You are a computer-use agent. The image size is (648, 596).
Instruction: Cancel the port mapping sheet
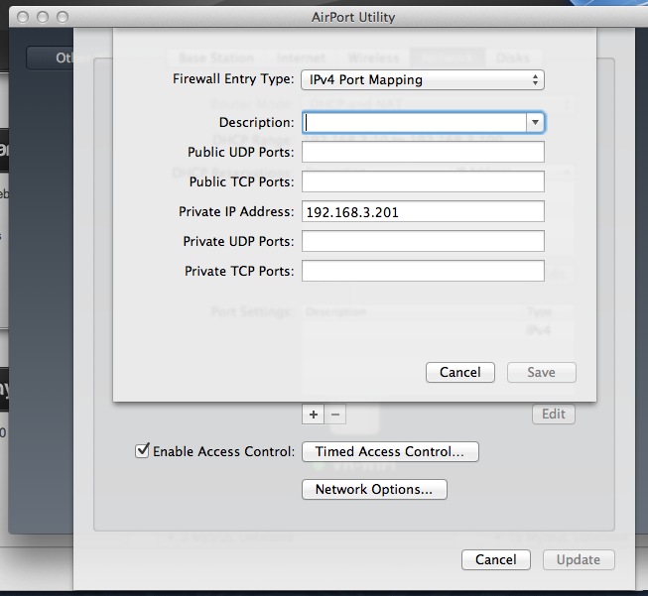(460, 372)
